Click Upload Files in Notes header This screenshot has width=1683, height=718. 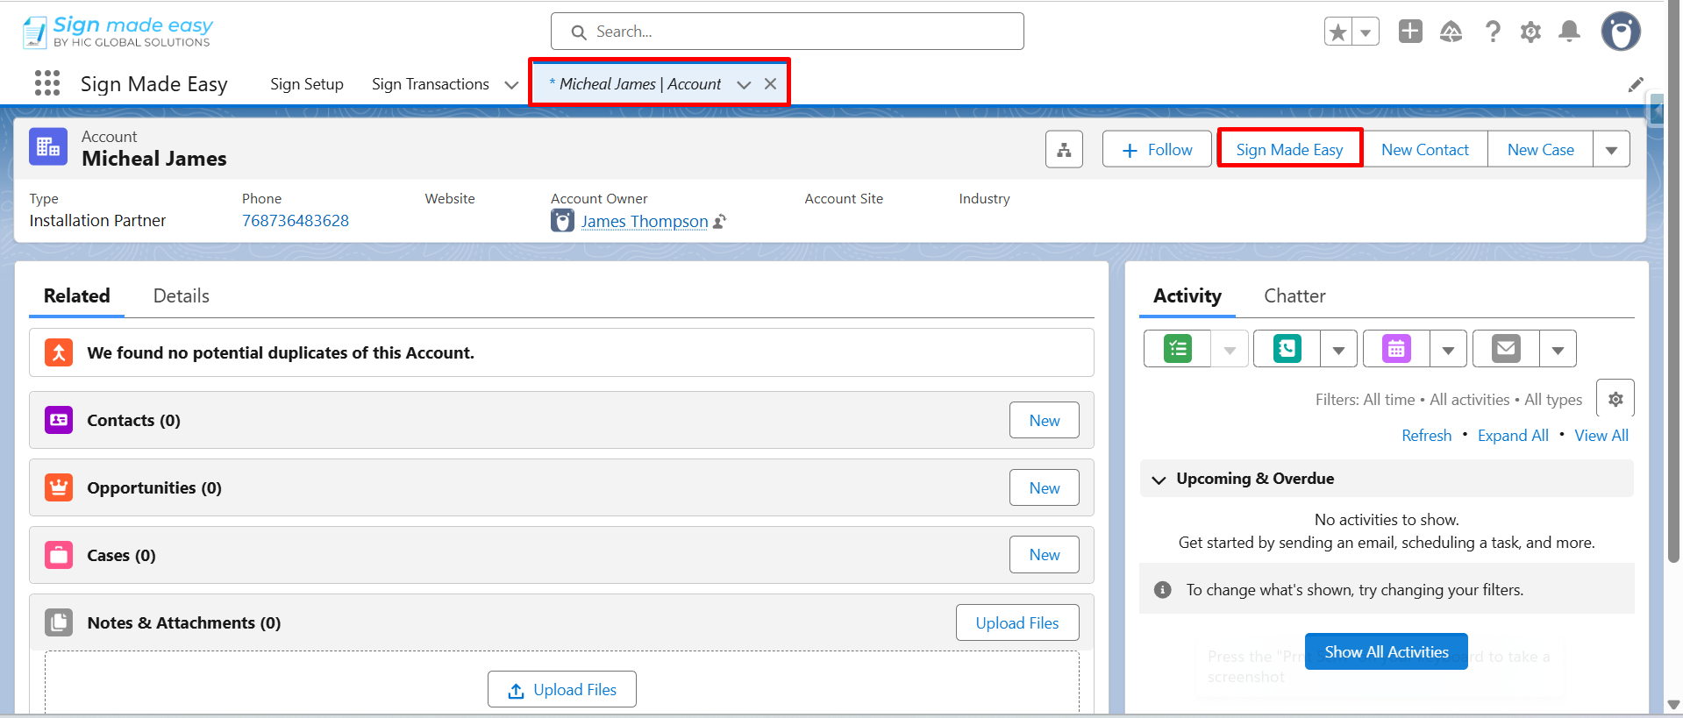point(1017,623)
